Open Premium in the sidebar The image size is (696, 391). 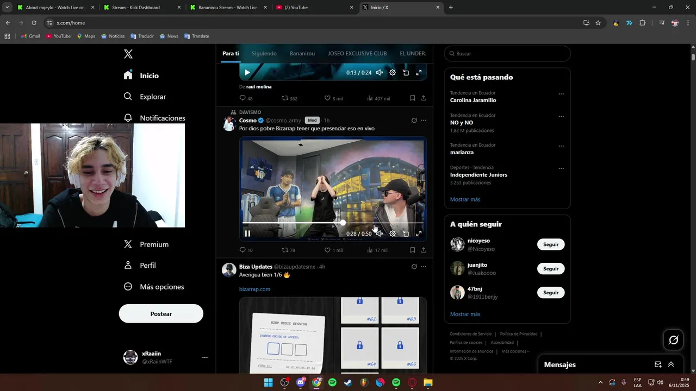pos(146,244)
